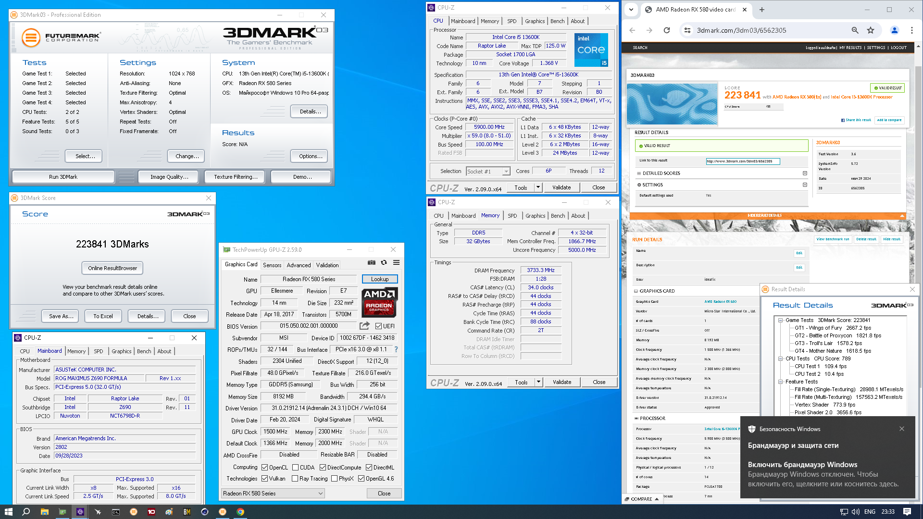Collapse the CPU Tests tree node
The height and width of the screenshot is (519, 923).
(781, 358)
